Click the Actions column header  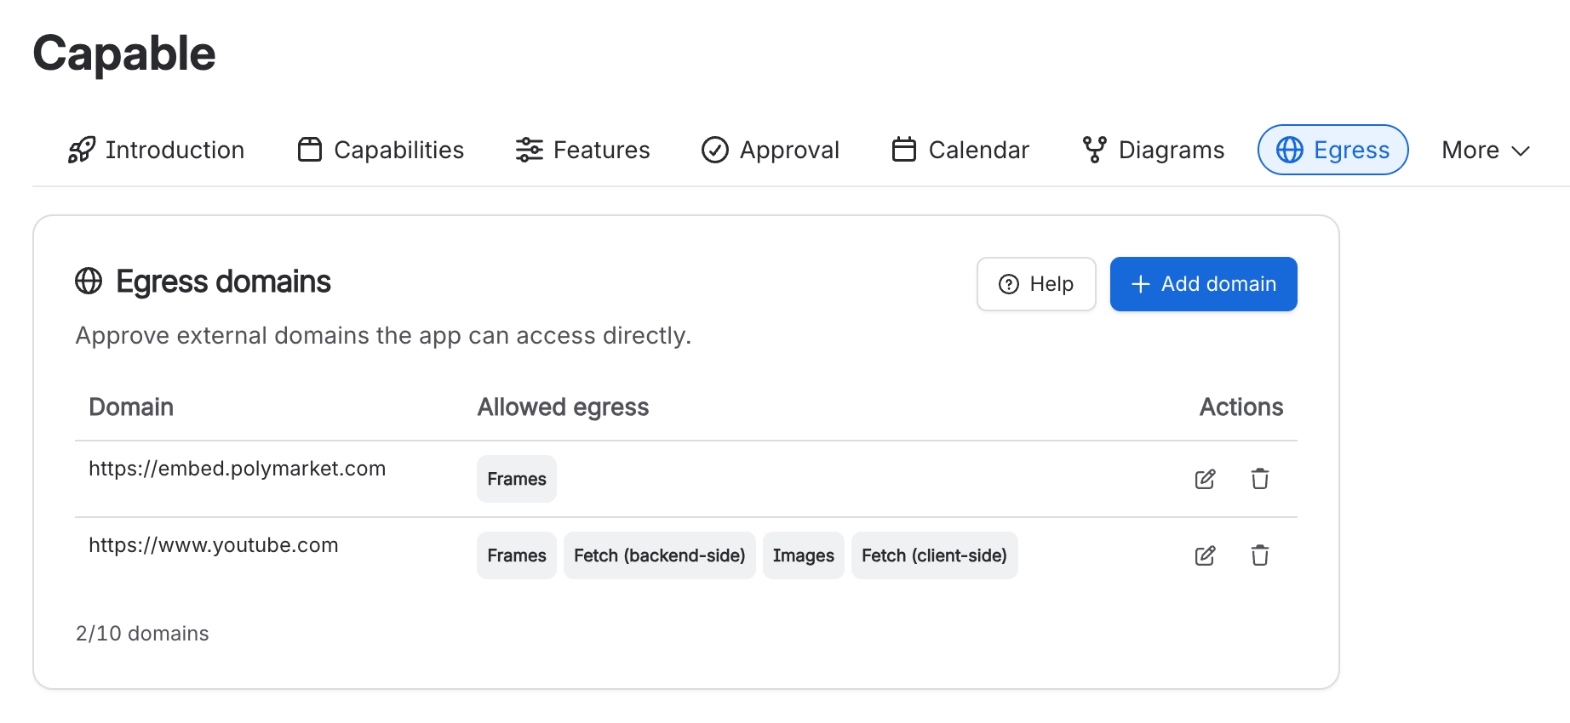1241,407
